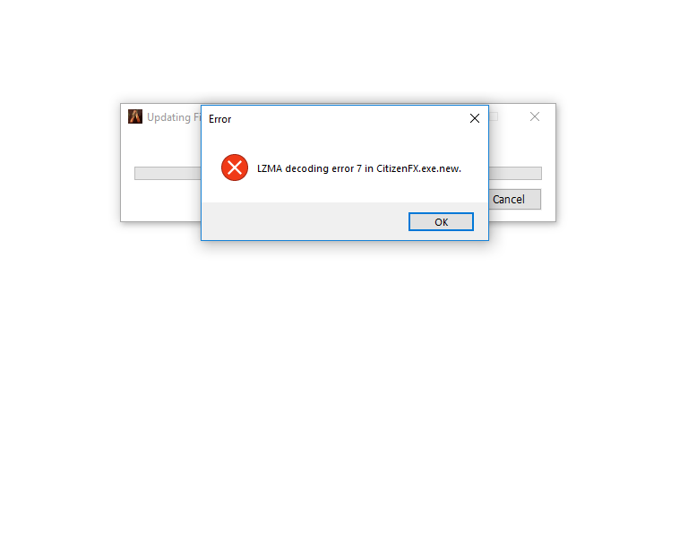Image resolution: width=688 pixels, height=550 pixels.
Task: Select the Error dialog title text
Action: point(219,119)
